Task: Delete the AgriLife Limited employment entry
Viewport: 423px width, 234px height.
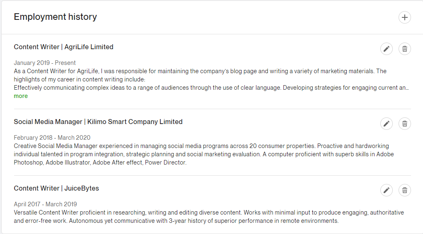Action: (x=404, y=49)
